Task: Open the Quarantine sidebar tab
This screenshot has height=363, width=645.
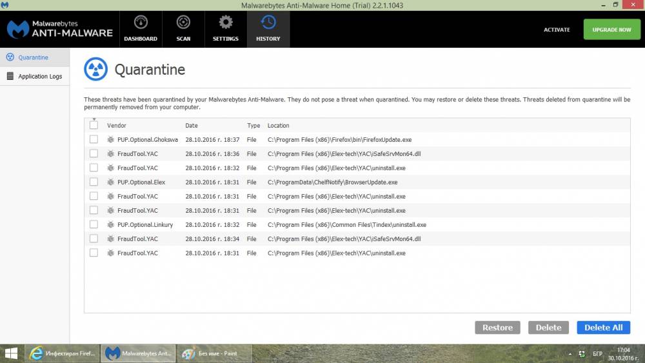Action: (35, 57)
